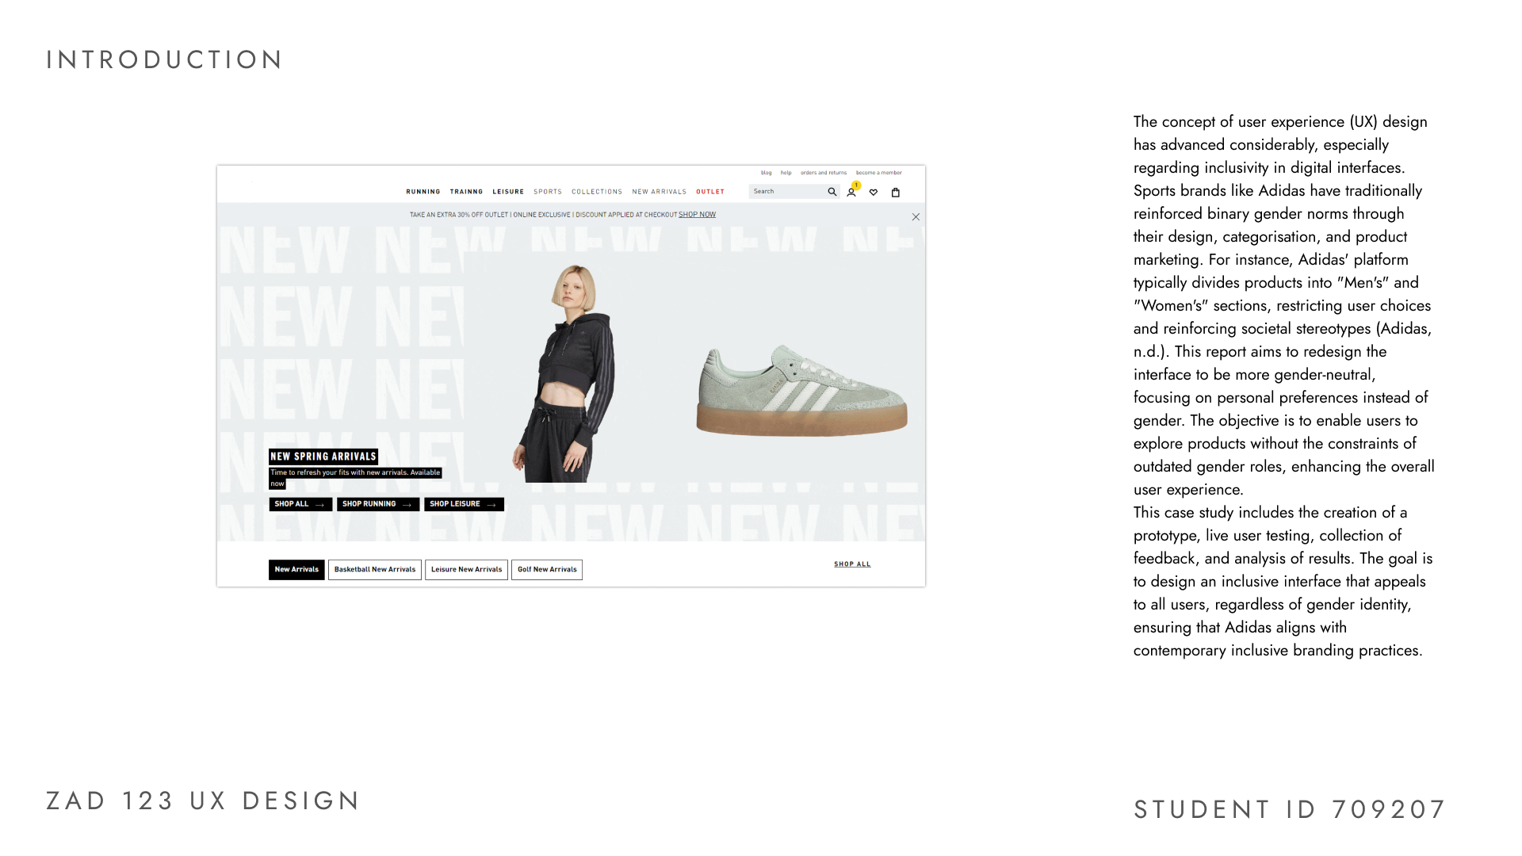The width and height of the screenshot is (1522, 856).
Task: Close the outlet promo banner
Action: [916, 216]
